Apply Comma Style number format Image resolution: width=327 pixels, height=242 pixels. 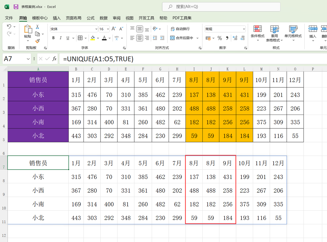[227, 38]
